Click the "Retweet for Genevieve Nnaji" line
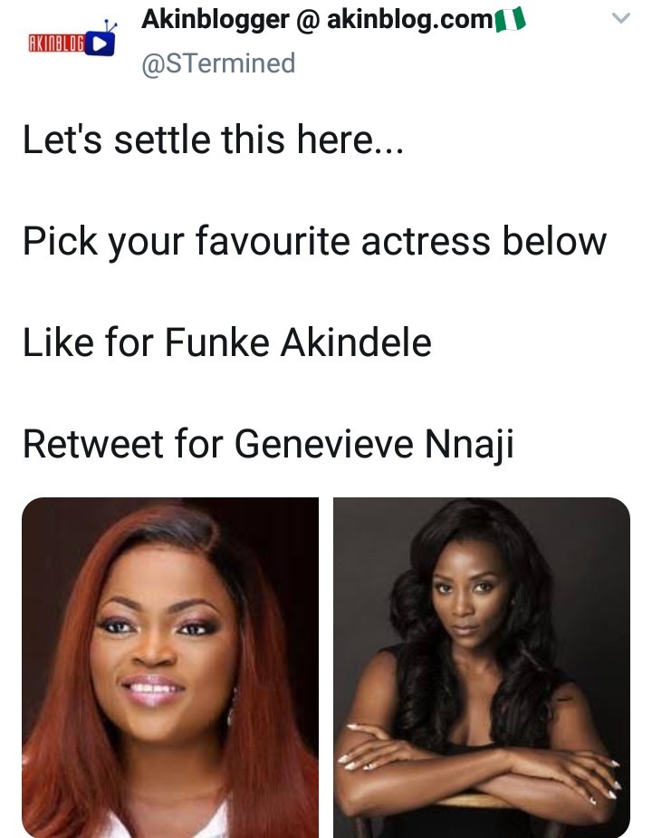Image resolution: width=652 pixels, height=838 pixels. pyautogui.click(x=268, y=444)
